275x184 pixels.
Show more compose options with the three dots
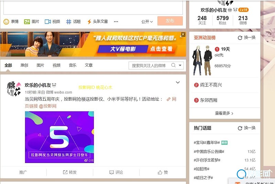coord(116,22)
